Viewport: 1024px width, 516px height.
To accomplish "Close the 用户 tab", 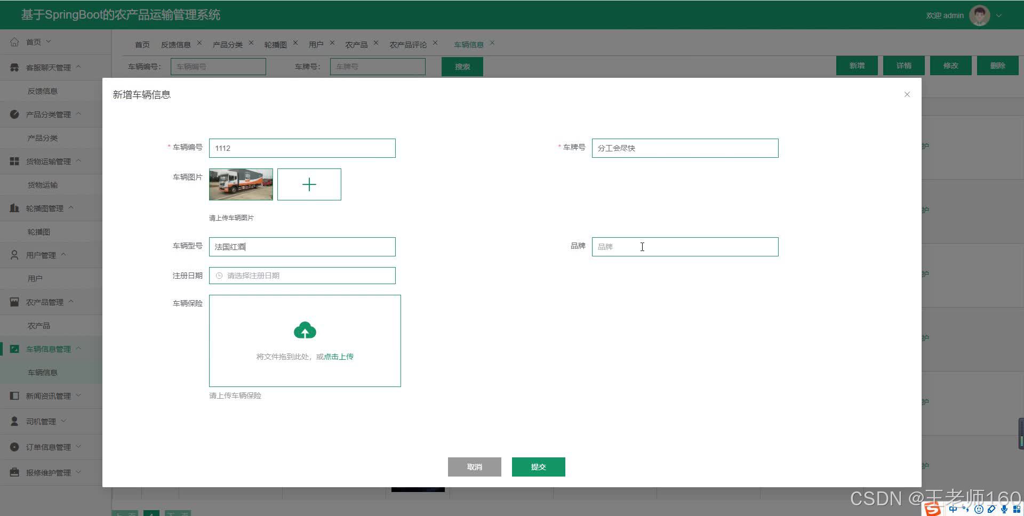I will pyautogui.click(x=332, y=43).
